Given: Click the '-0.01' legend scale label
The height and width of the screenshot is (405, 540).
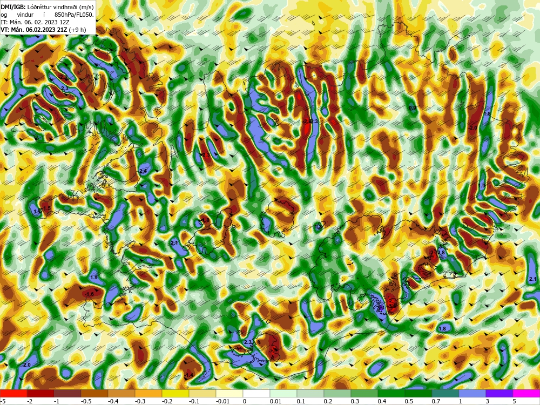Looking at the screenshot, I should click(x=223, y=401).
